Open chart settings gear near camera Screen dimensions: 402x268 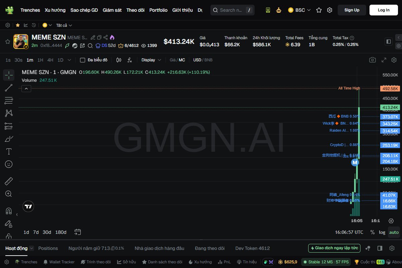[394, 60]
